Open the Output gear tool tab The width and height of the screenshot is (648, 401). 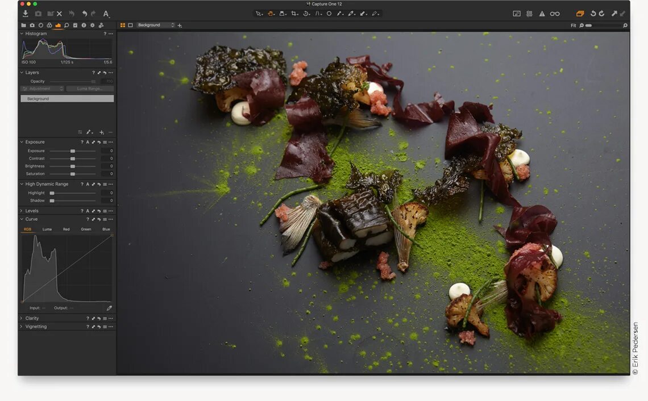(x=92, y=25)
